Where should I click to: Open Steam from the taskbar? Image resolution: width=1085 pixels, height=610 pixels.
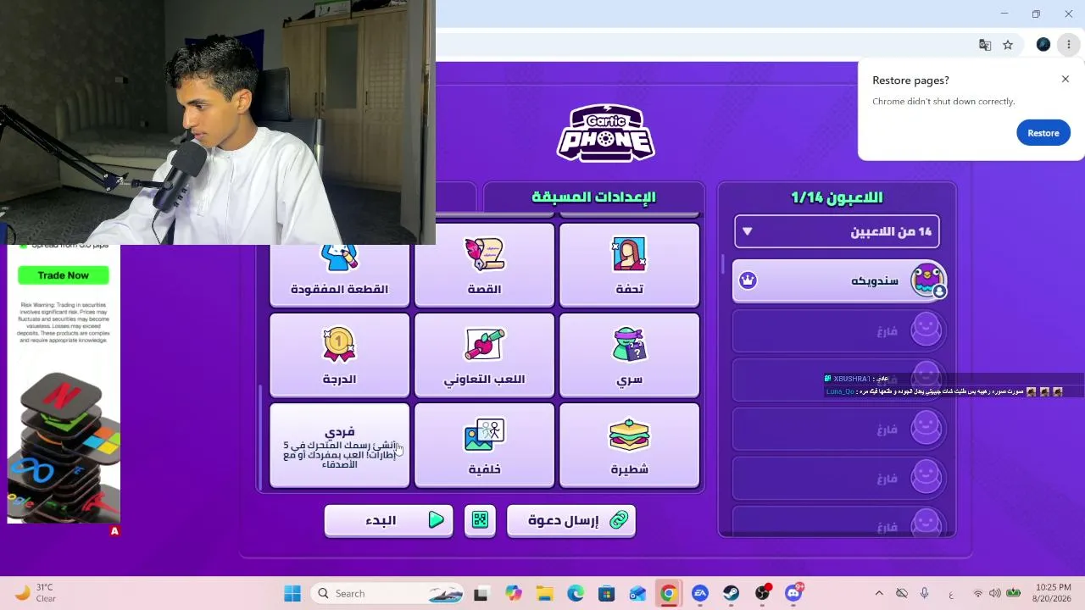pos(731,594)
